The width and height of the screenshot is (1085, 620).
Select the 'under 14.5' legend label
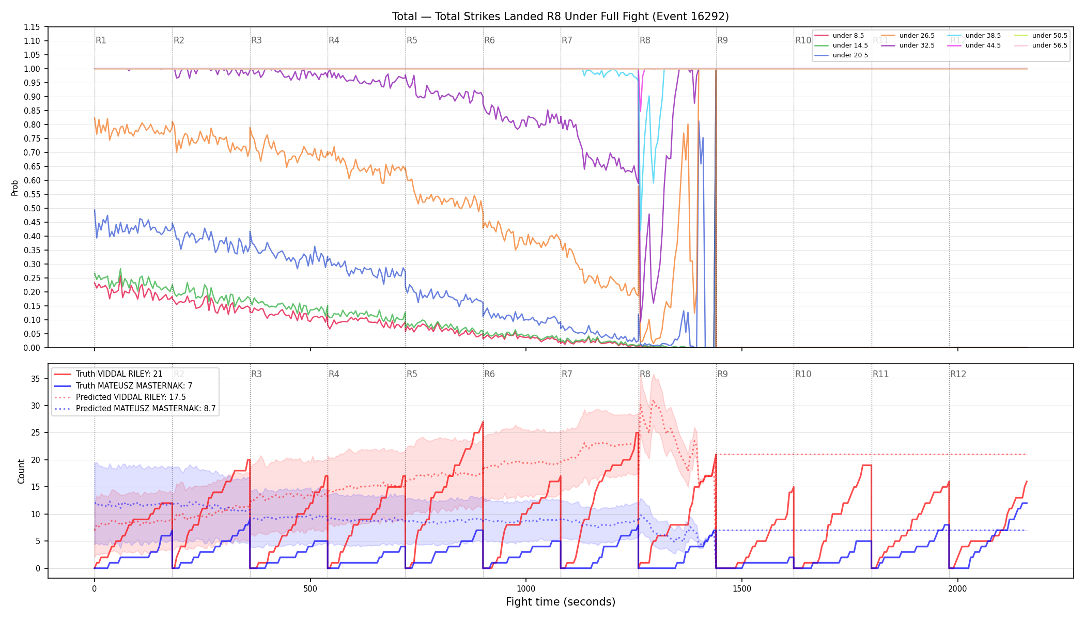click(x=850, y=45)
